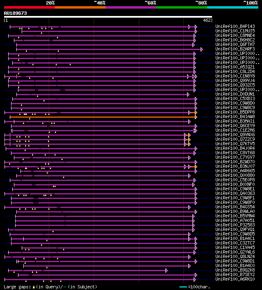
Task: Select the UniRef100_P32583 label
Action: click(235, 225)
